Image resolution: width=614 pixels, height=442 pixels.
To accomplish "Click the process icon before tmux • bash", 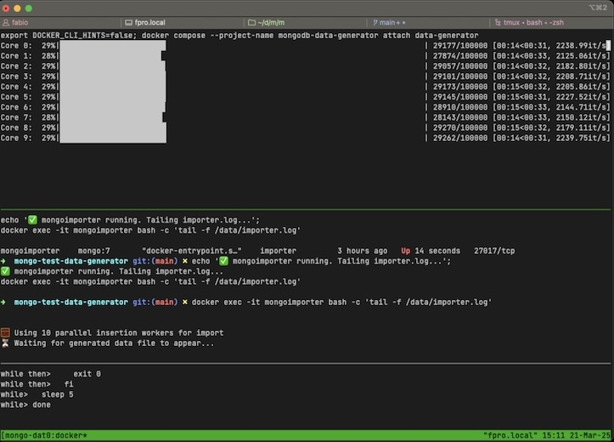I will [498, 23].
